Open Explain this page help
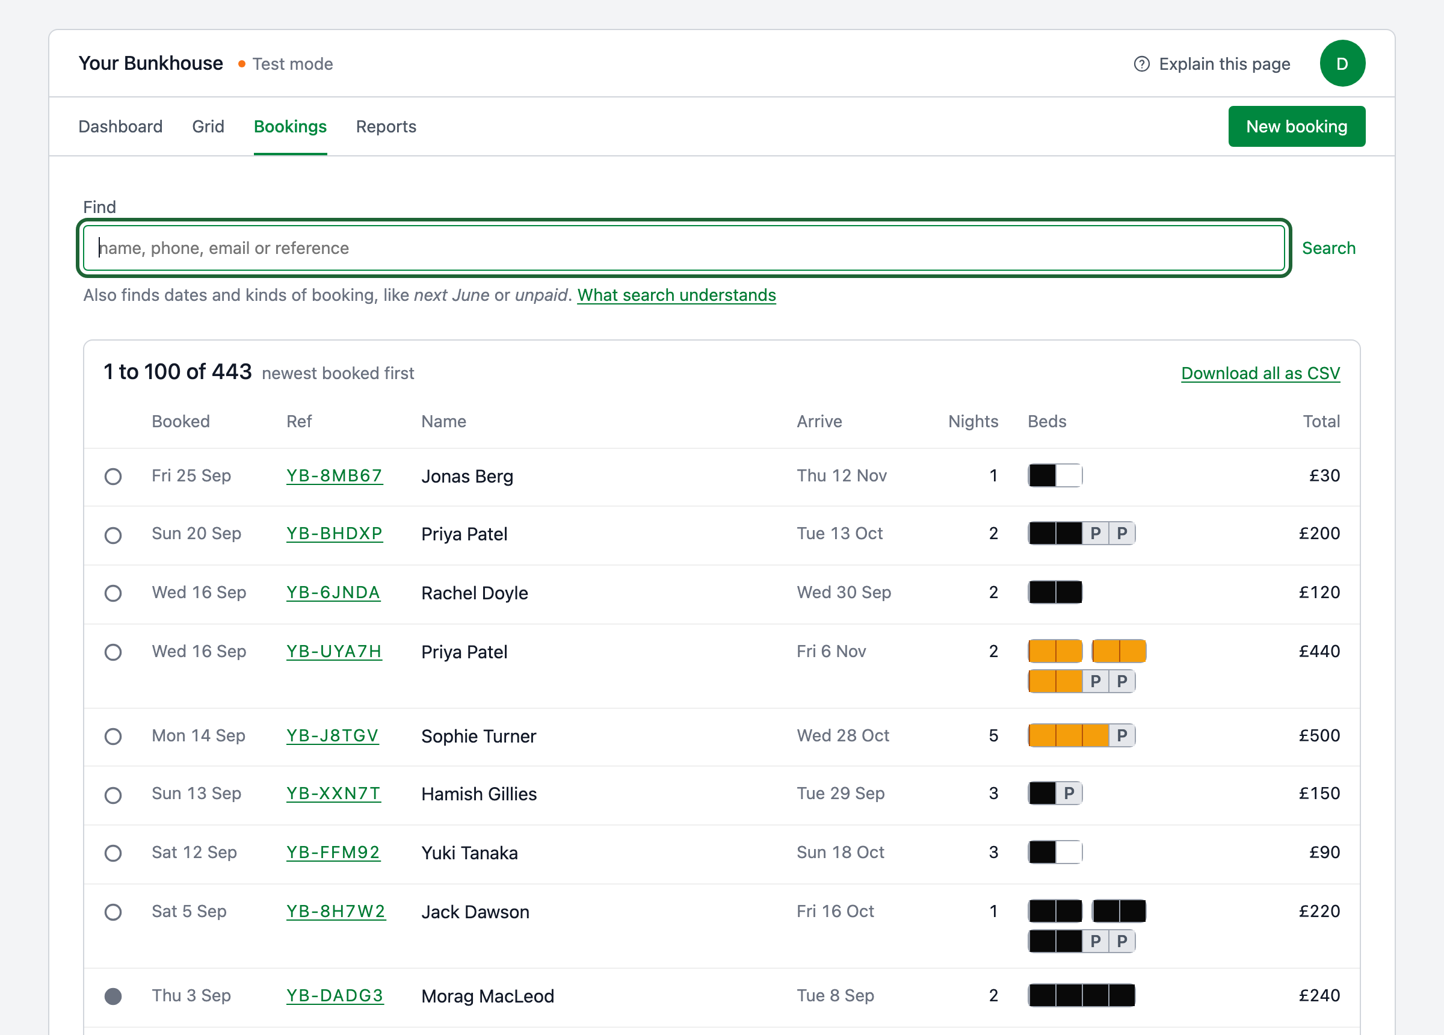The image size is (1444, 1035). [x=1212, y=64]
